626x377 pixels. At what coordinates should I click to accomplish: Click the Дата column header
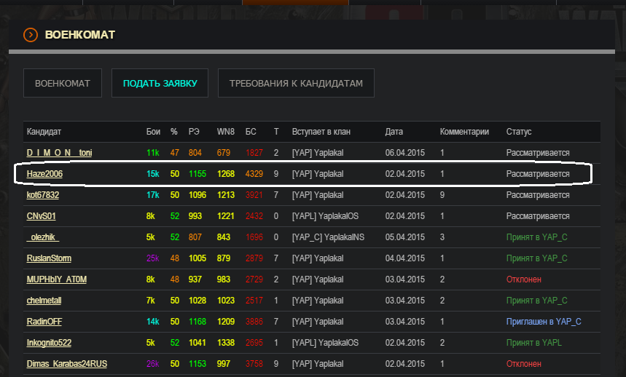tap(394, 132)
